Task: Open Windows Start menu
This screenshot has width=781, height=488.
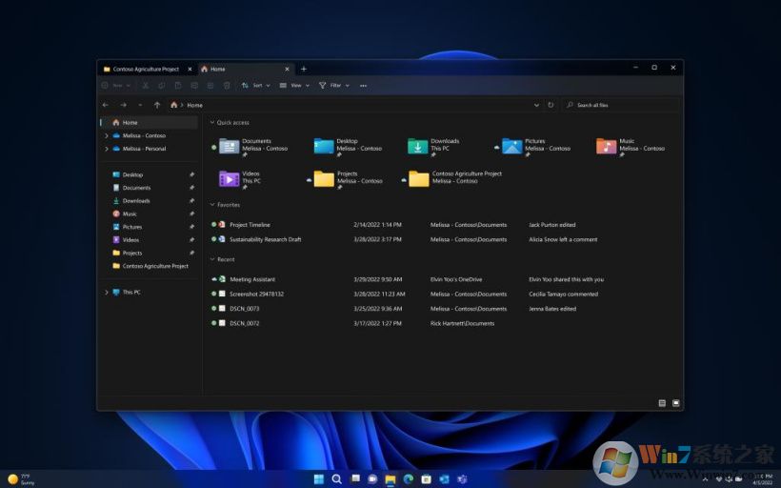Action: (318, 478)
